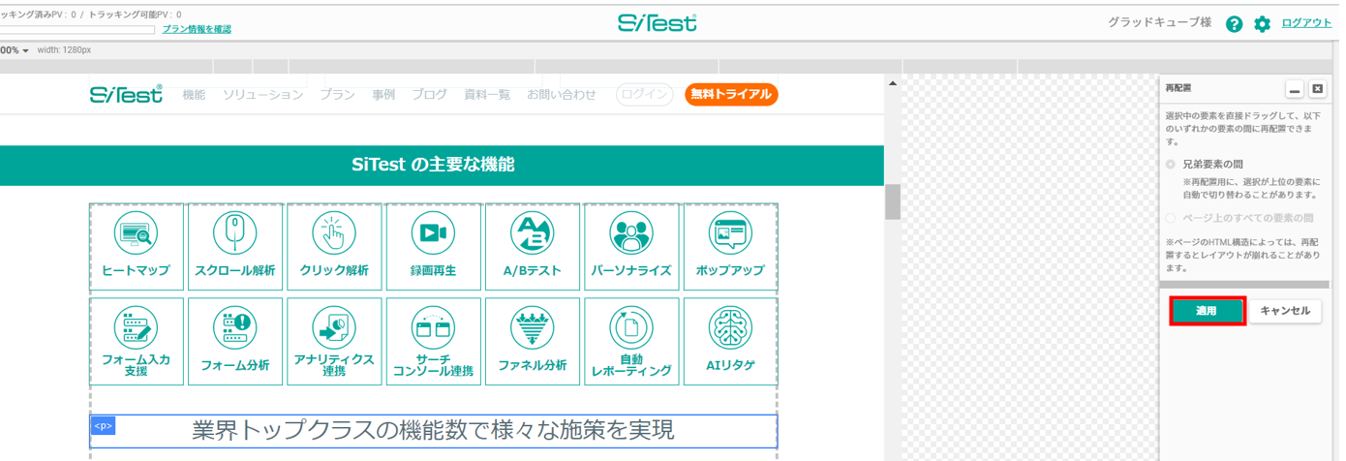This screenshot has width=1346, height=461.
Task: Click the page vertical scrollbar thumb
Action: tap(893, 201)
